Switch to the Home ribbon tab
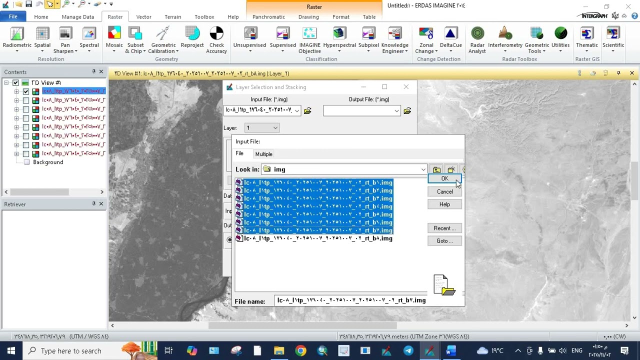This screenshot has height=360, width=640. point(41,17)
